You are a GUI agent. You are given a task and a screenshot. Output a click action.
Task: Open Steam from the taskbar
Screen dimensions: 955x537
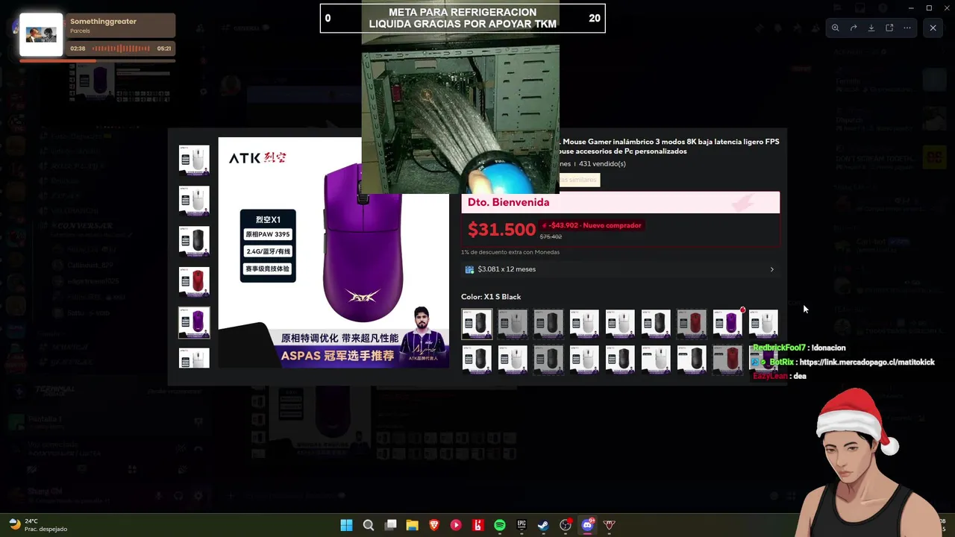(543, 525)
